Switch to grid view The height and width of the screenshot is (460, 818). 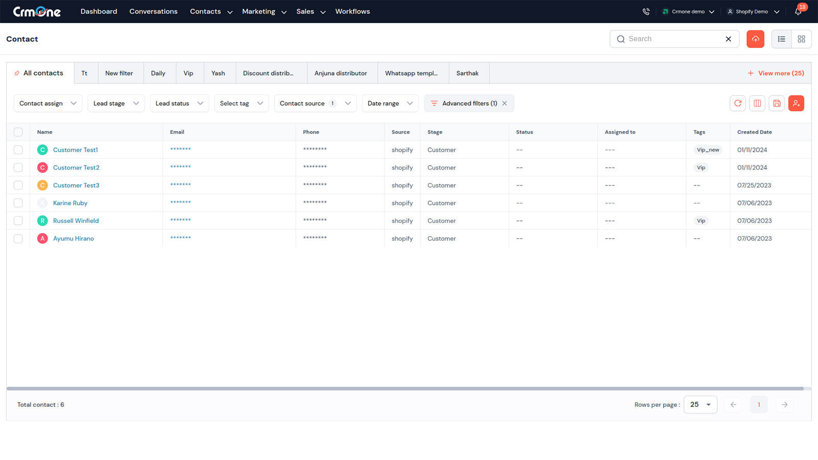[801, 39]
